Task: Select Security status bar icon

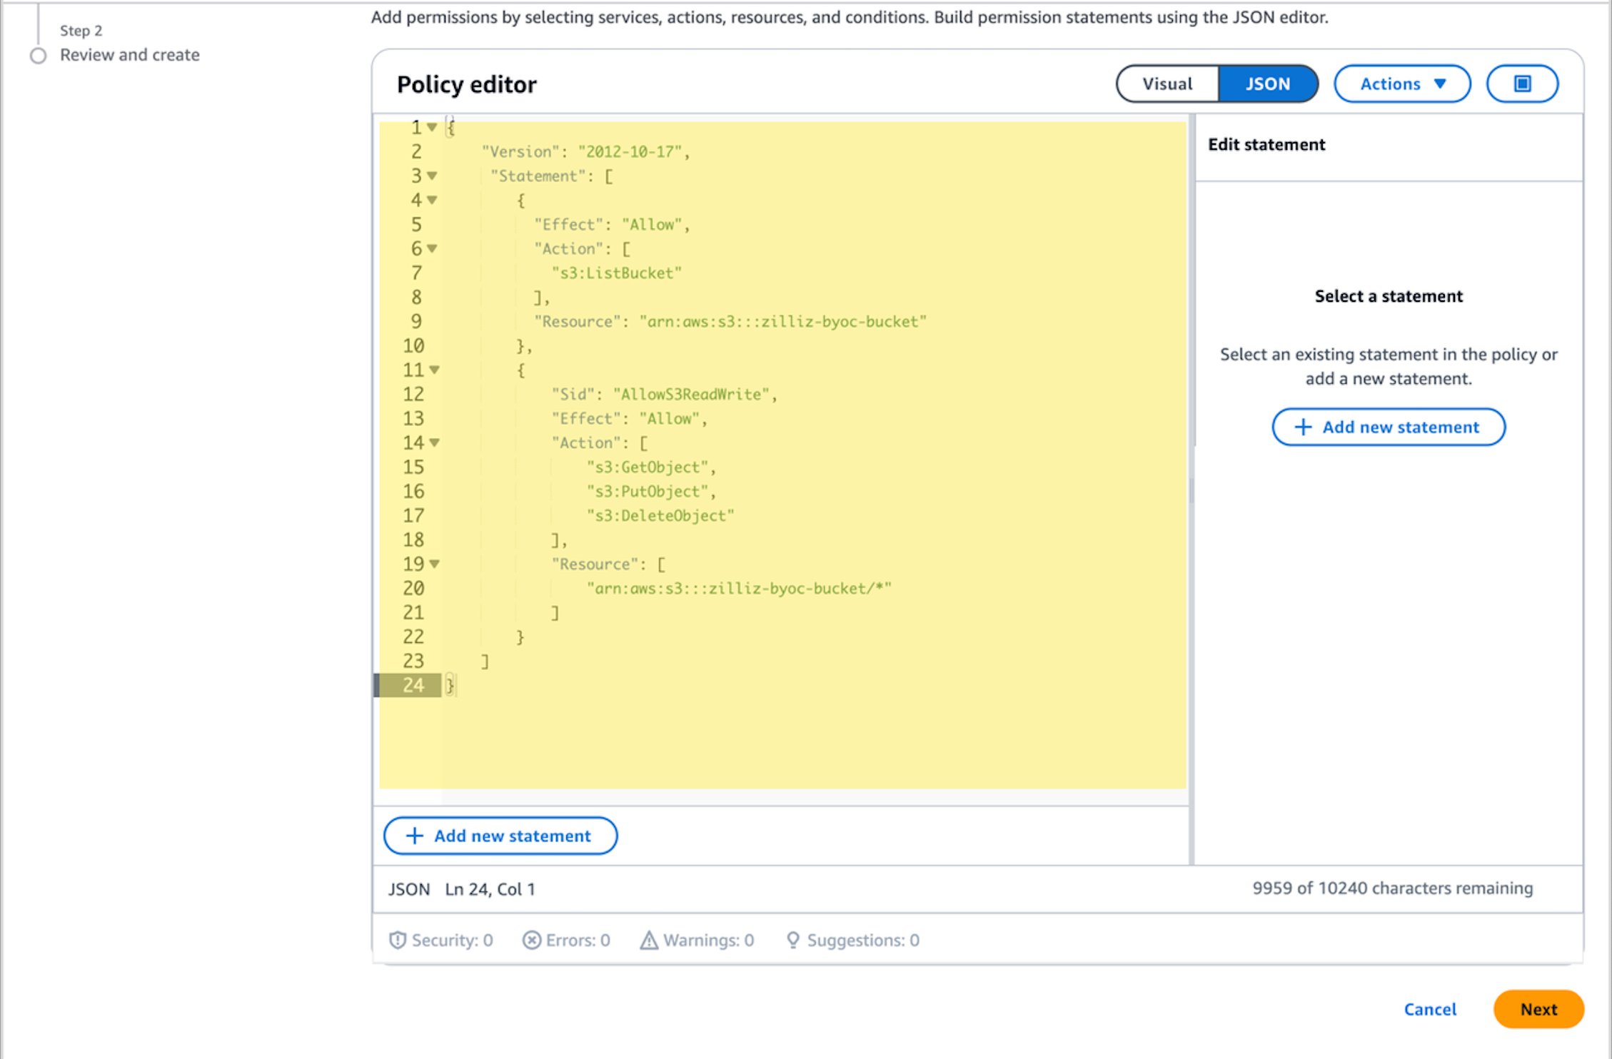Action: tap(396, 938)
